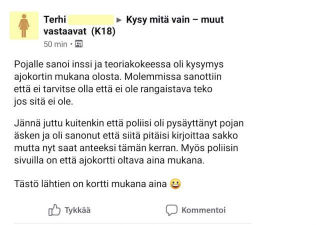Open Terhi's profile from the author name
This screenshot has width=316, height=225.
click(54, 20)
